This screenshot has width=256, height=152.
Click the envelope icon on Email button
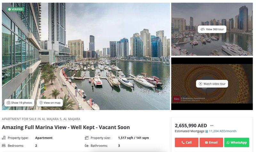click(206, 142)
